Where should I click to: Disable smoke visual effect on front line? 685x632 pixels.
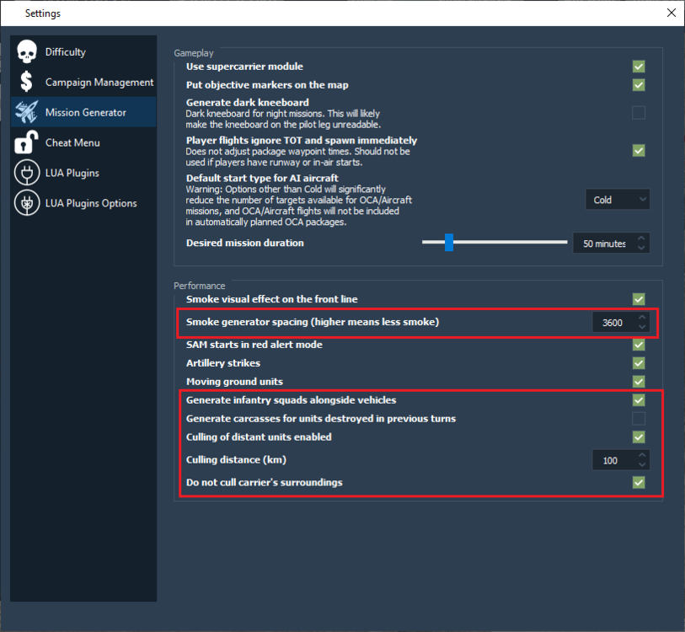point(639,299)
